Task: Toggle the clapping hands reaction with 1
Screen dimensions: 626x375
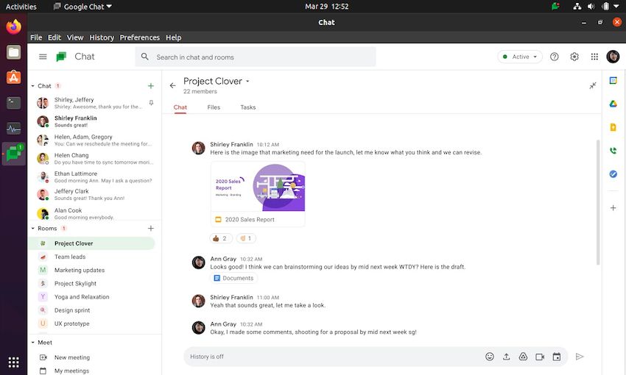Action: (246, 238)
